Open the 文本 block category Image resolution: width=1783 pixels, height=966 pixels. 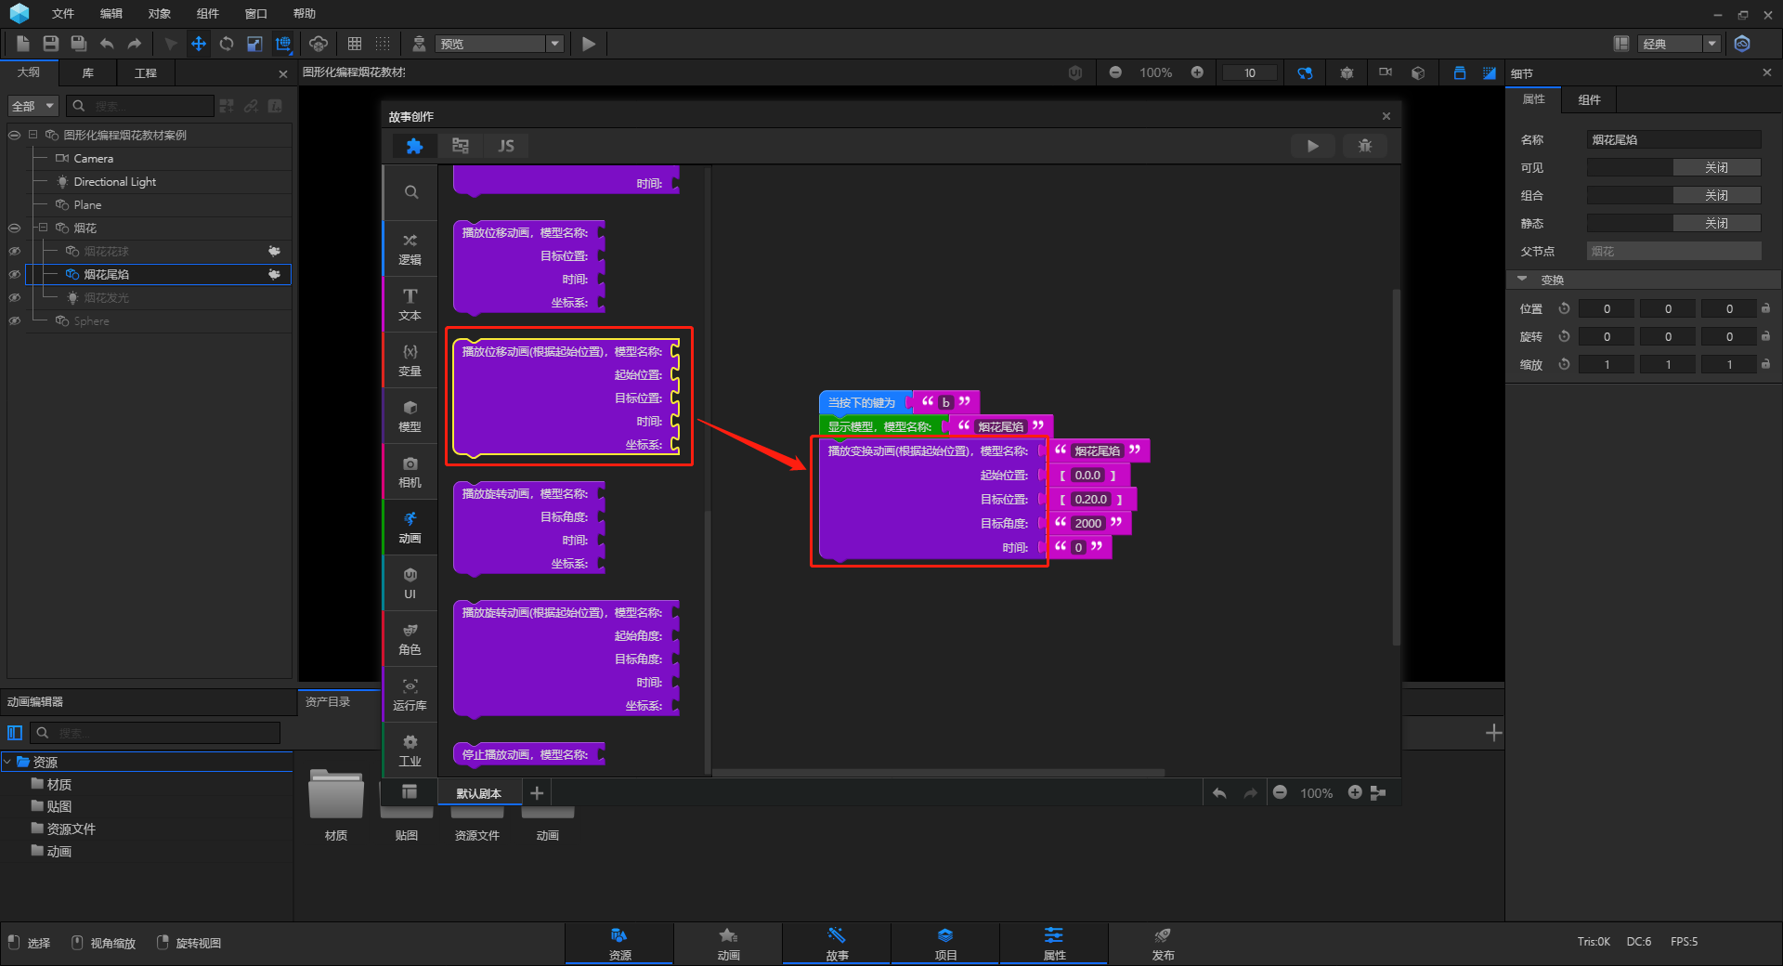410,305
